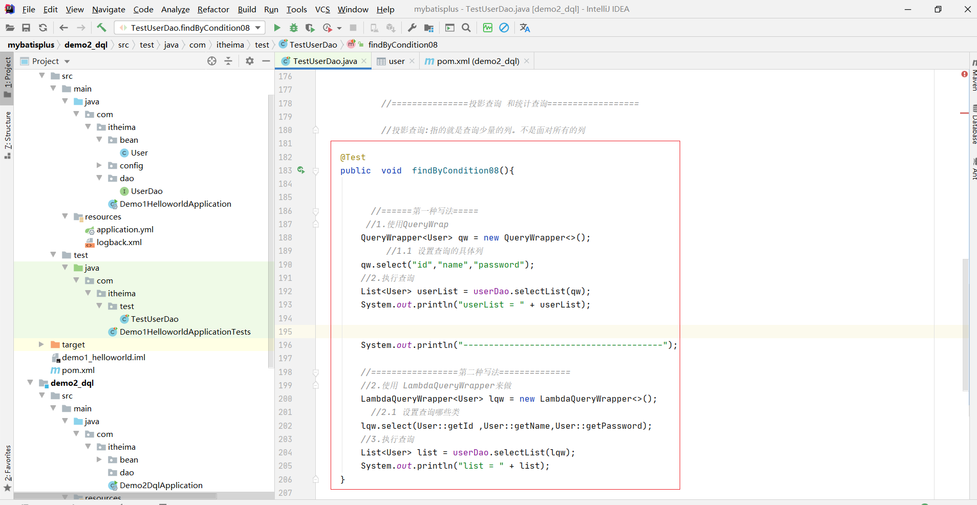977x505 pixels.
Task: Open Project Structure from the toolbar
Action: tap(429, 28)
